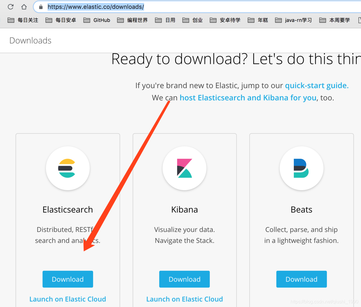
Task: Open the 每日关注 bookmark folder
Action: 23,20
